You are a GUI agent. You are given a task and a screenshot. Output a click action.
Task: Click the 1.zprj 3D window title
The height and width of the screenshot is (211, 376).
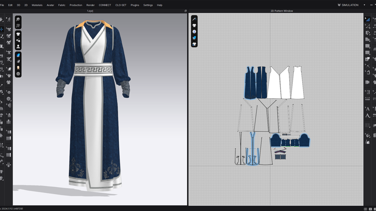click(90, 11)
